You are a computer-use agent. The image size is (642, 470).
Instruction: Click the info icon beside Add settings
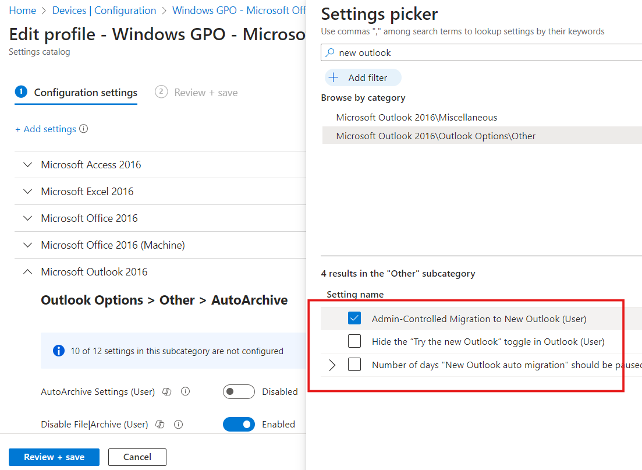pyautogui.click(x=84, y=129)
